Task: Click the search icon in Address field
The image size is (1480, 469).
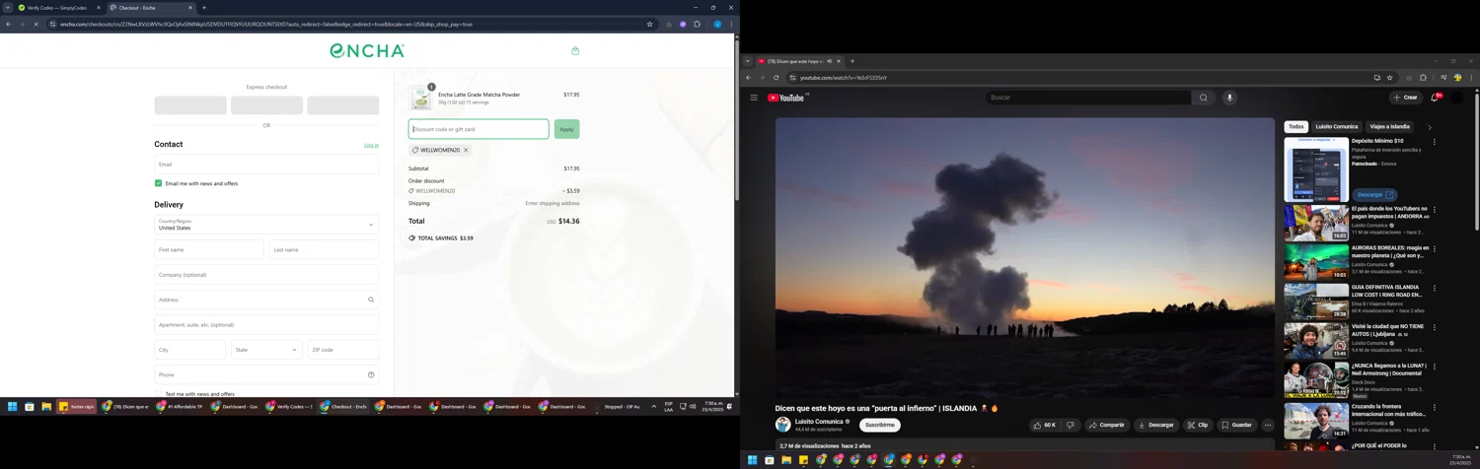Action: click(371, 300)
